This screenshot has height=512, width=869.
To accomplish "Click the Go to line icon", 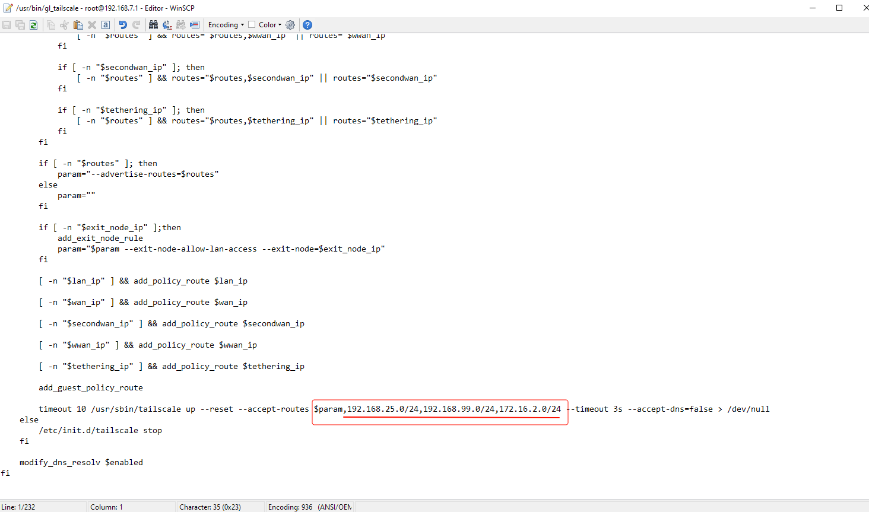I will pyautogui.click(x=195, y=25).
